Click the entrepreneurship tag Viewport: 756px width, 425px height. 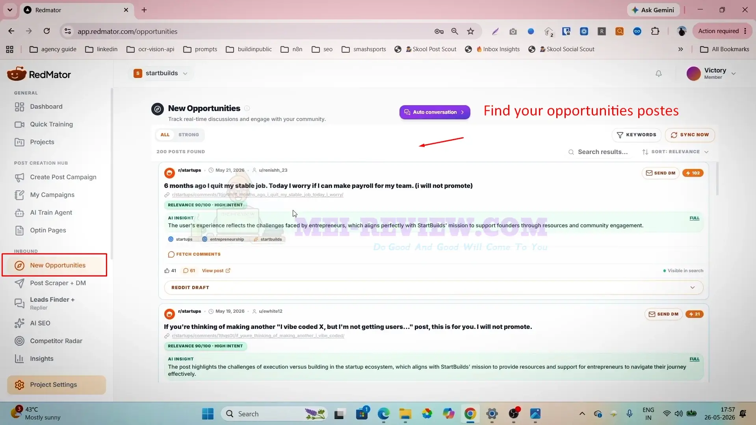(x=223, y=239)
